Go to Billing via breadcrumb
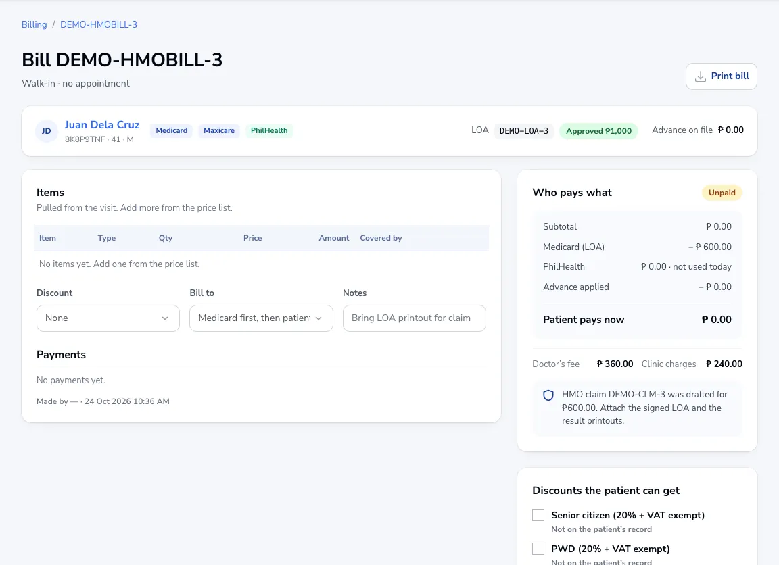 click(34, 25)
